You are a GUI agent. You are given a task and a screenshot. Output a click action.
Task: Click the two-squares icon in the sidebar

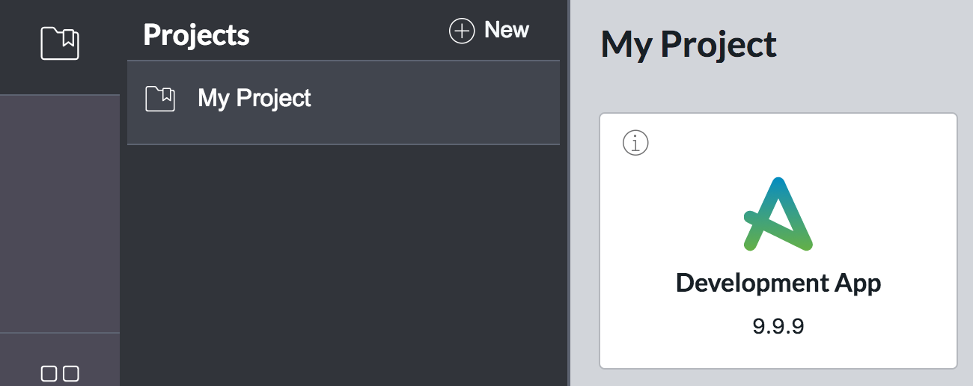coord(60,373)
